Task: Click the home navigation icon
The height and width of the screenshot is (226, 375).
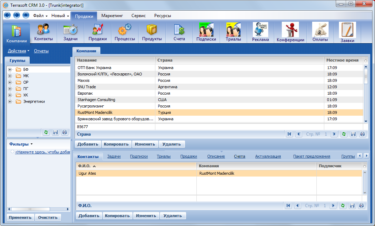Action: [x=26, y=16]
